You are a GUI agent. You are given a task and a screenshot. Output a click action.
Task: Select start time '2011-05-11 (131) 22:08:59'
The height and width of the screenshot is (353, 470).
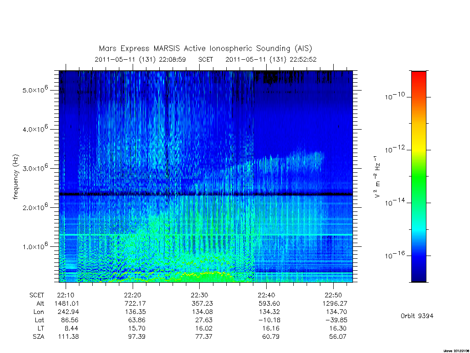click(x=140, y=59)
